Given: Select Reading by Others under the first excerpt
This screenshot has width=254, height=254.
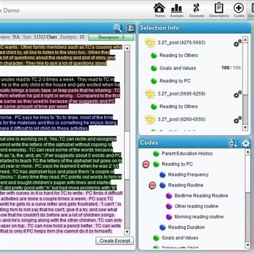Looking at the screenshot, I should (178, 55).
